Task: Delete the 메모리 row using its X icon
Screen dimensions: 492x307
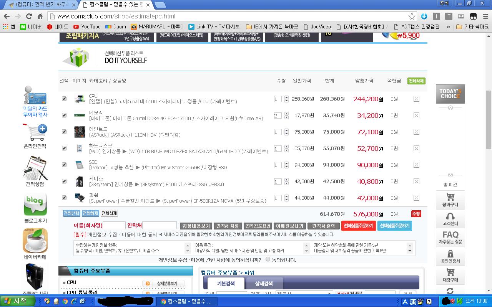Action: coord(416,116)
